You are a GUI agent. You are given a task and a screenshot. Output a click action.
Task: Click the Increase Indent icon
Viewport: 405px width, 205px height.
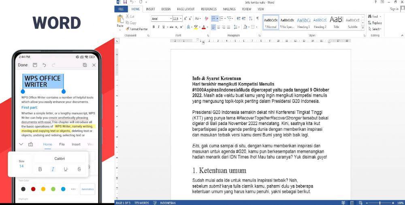244,19
